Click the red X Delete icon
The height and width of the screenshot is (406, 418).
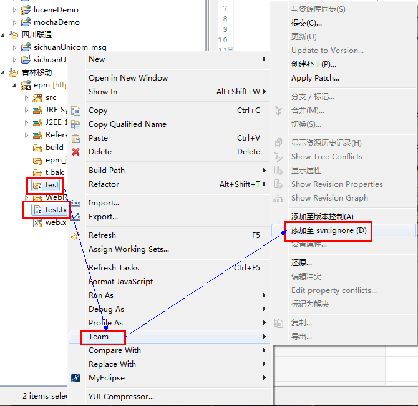[x=75, y=152]
